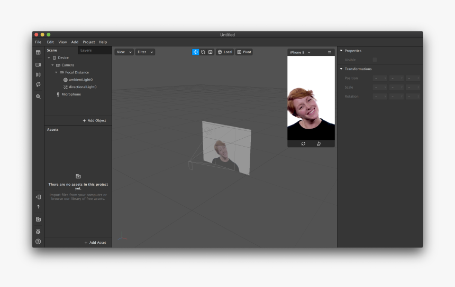Toggle Pivot mode button
Viewport: 455px width, 287px height.
[x=244, y=52]
